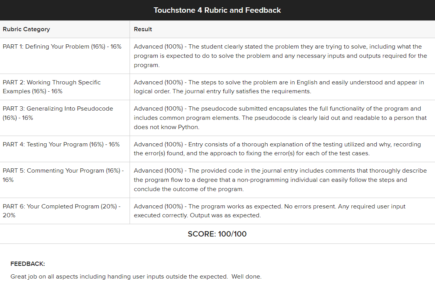Click the words 'Well done.' in feedback
Viewport: 435px width, 287px height.
coord(246,277)
